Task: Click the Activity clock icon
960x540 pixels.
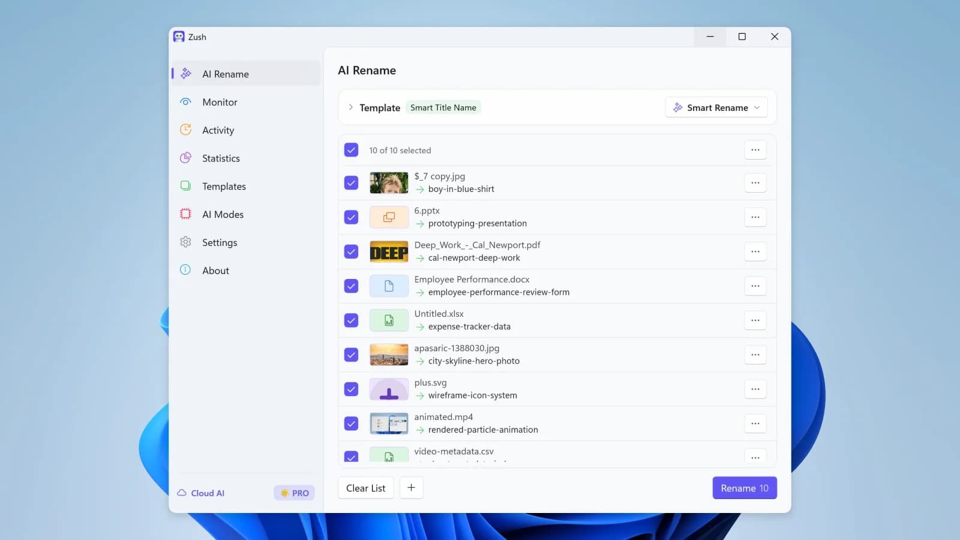Action: coord(186,130)
